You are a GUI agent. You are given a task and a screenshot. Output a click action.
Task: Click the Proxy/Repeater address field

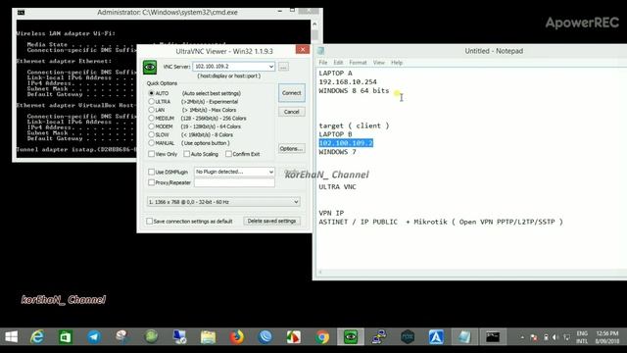234,182
